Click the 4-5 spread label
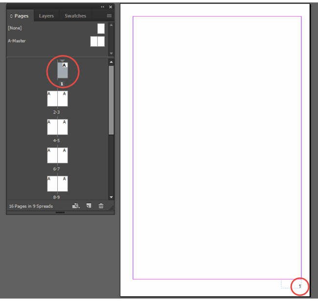318x301 pixels. pyautogui.click(x=57, y=141)
